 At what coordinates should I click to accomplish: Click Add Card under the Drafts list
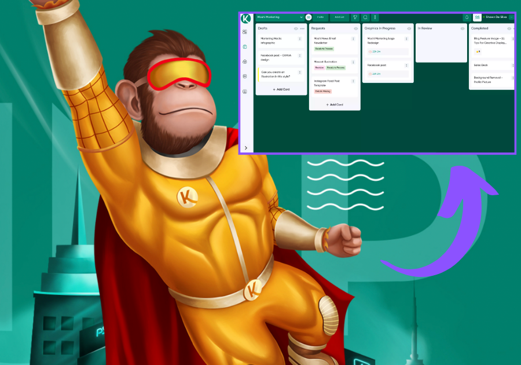(x=281, y=90)
